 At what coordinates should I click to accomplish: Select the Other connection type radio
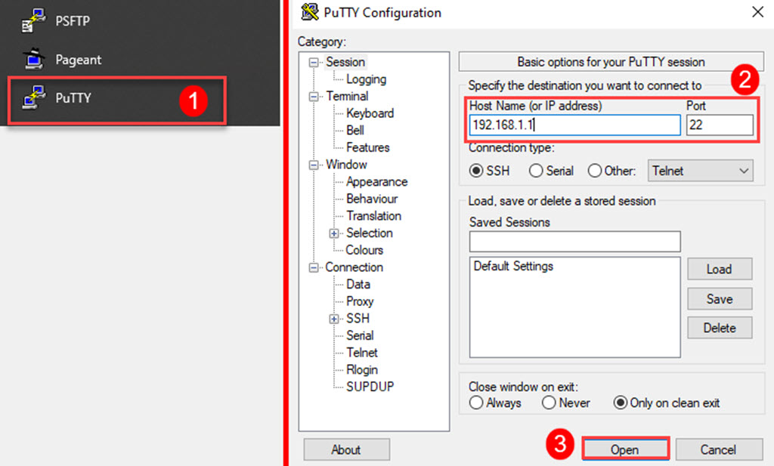[x=594, y=171]
